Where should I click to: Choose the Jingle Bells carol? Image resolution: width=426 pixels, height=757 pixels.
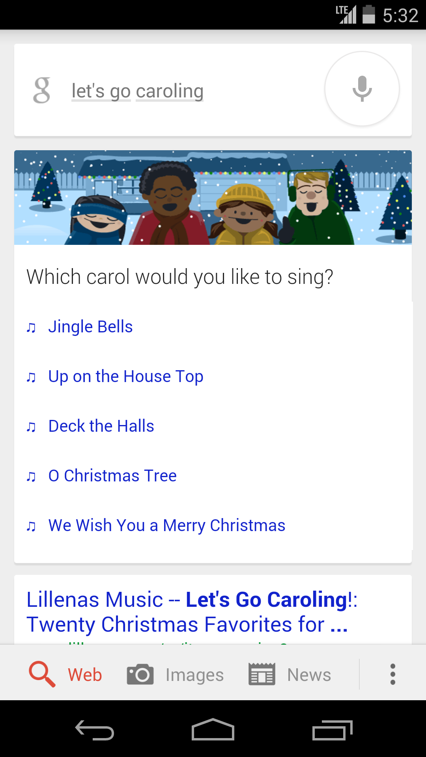tap(90, 327)
